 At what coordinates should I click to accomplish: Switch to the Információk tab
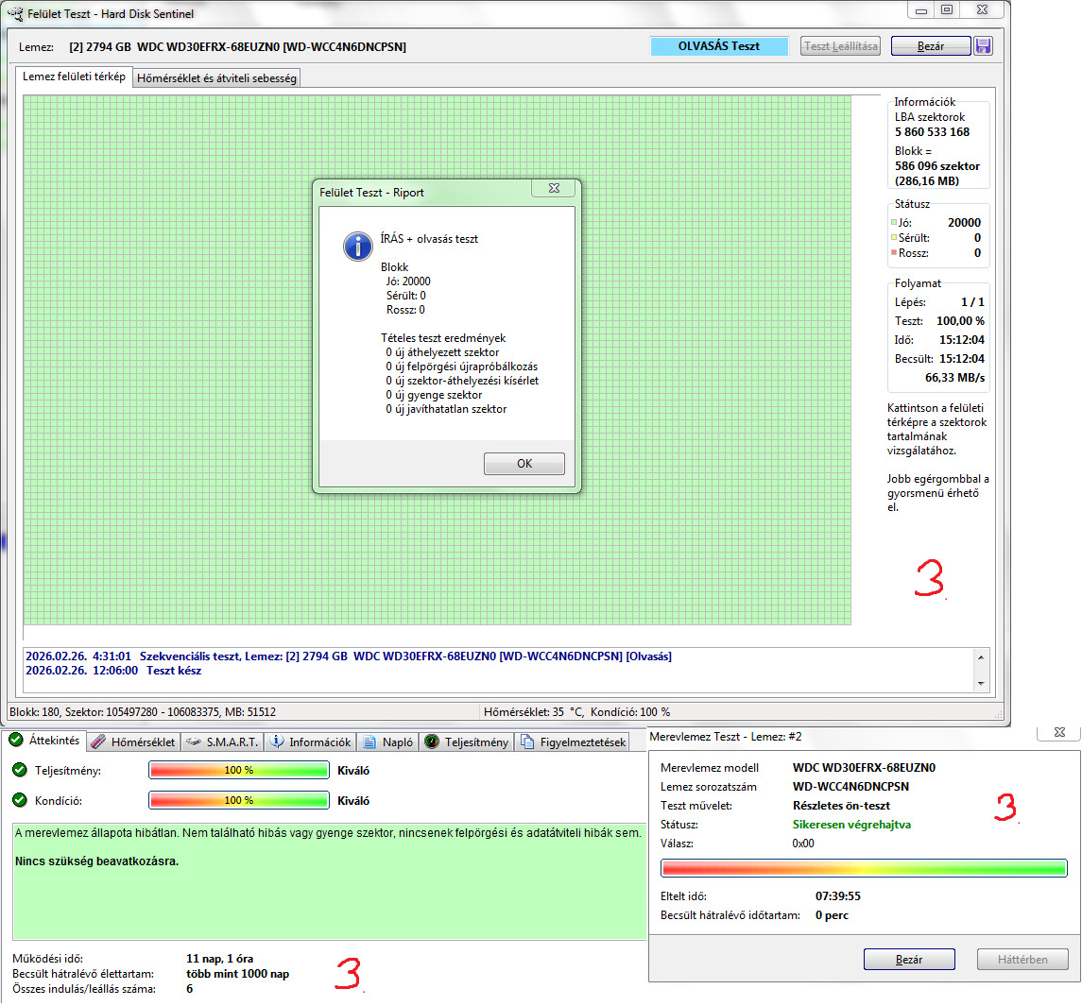pyautogui.click(x=311, y=742)
